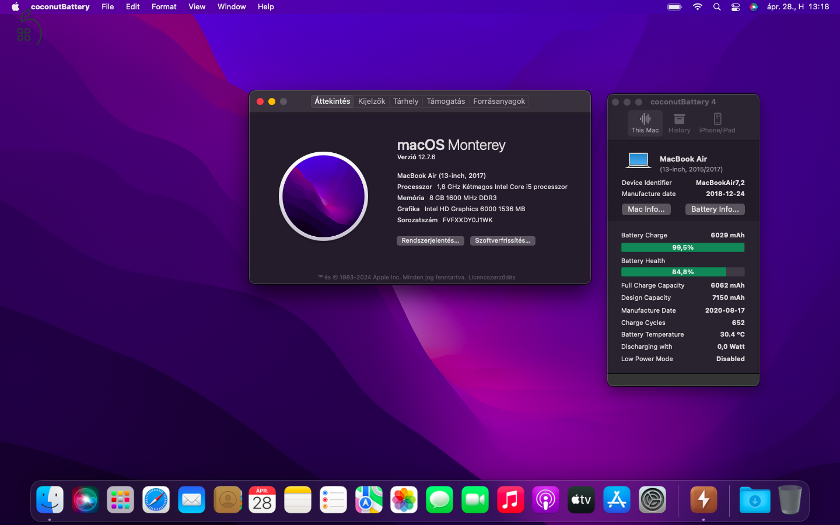Open Music app in the dock
The image size is (840, 525).
tap(510, 500)
